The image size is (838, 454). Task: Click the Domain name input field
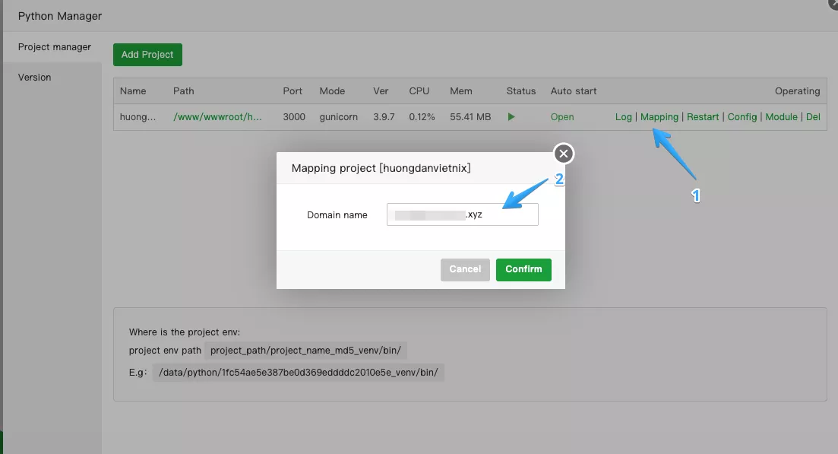click(462, 214)
